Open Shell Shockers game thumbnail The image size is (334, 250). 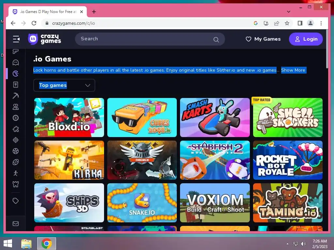(288, 118)
